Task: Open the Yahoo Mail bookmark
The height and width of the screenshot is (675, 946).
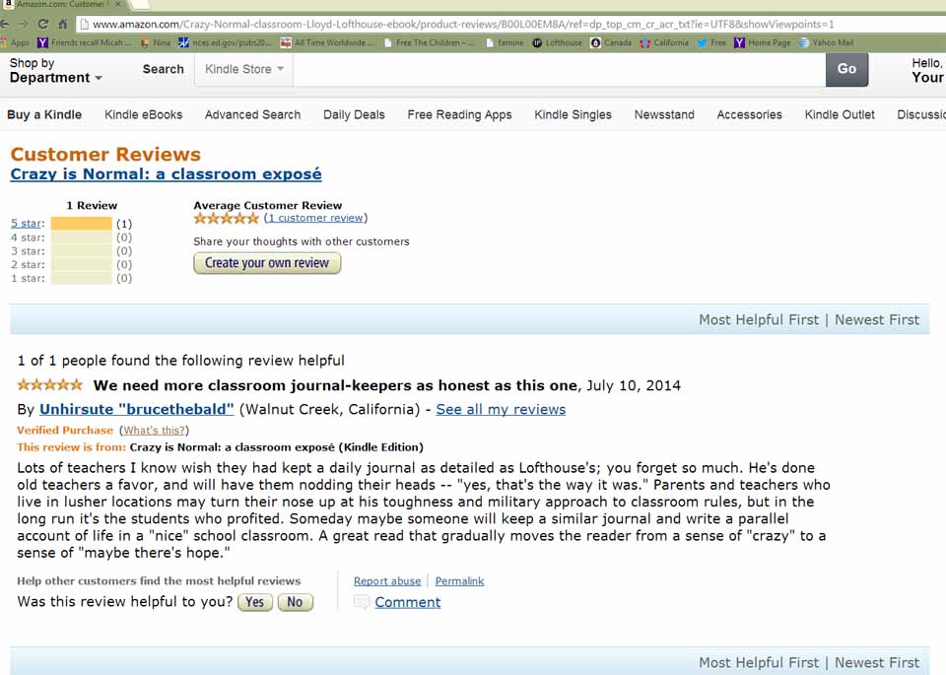Action: click(x=826, y=43)
